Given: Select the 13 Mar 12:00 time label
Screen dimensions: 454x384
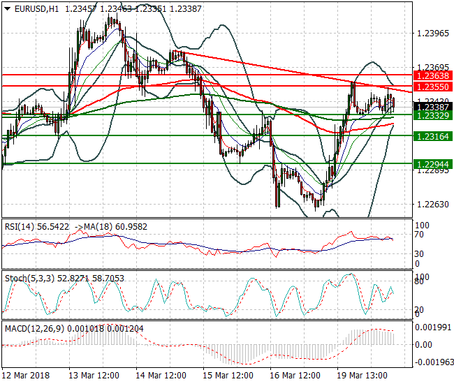Looking at the screenshot, I should (94, 376).
